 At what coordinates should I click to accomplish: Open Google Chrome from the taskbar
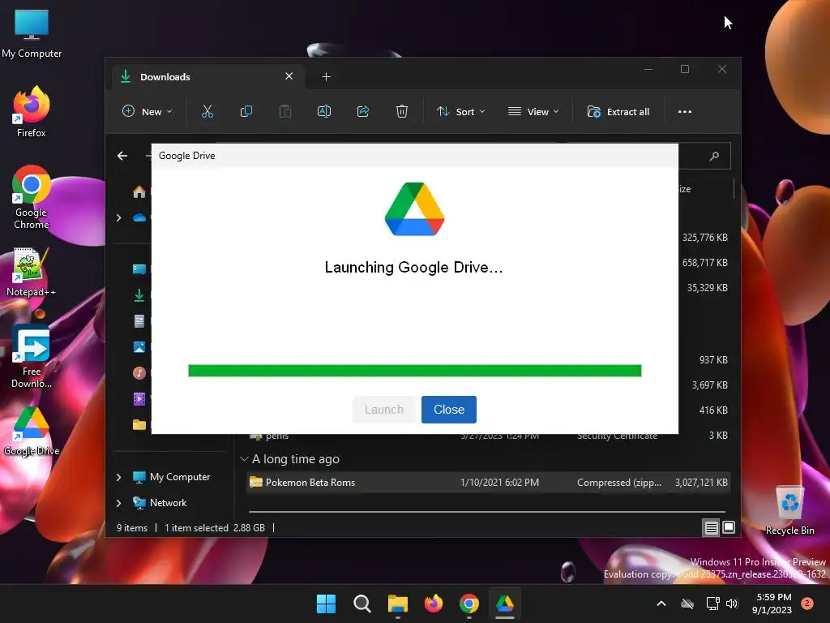click(469, 604)
